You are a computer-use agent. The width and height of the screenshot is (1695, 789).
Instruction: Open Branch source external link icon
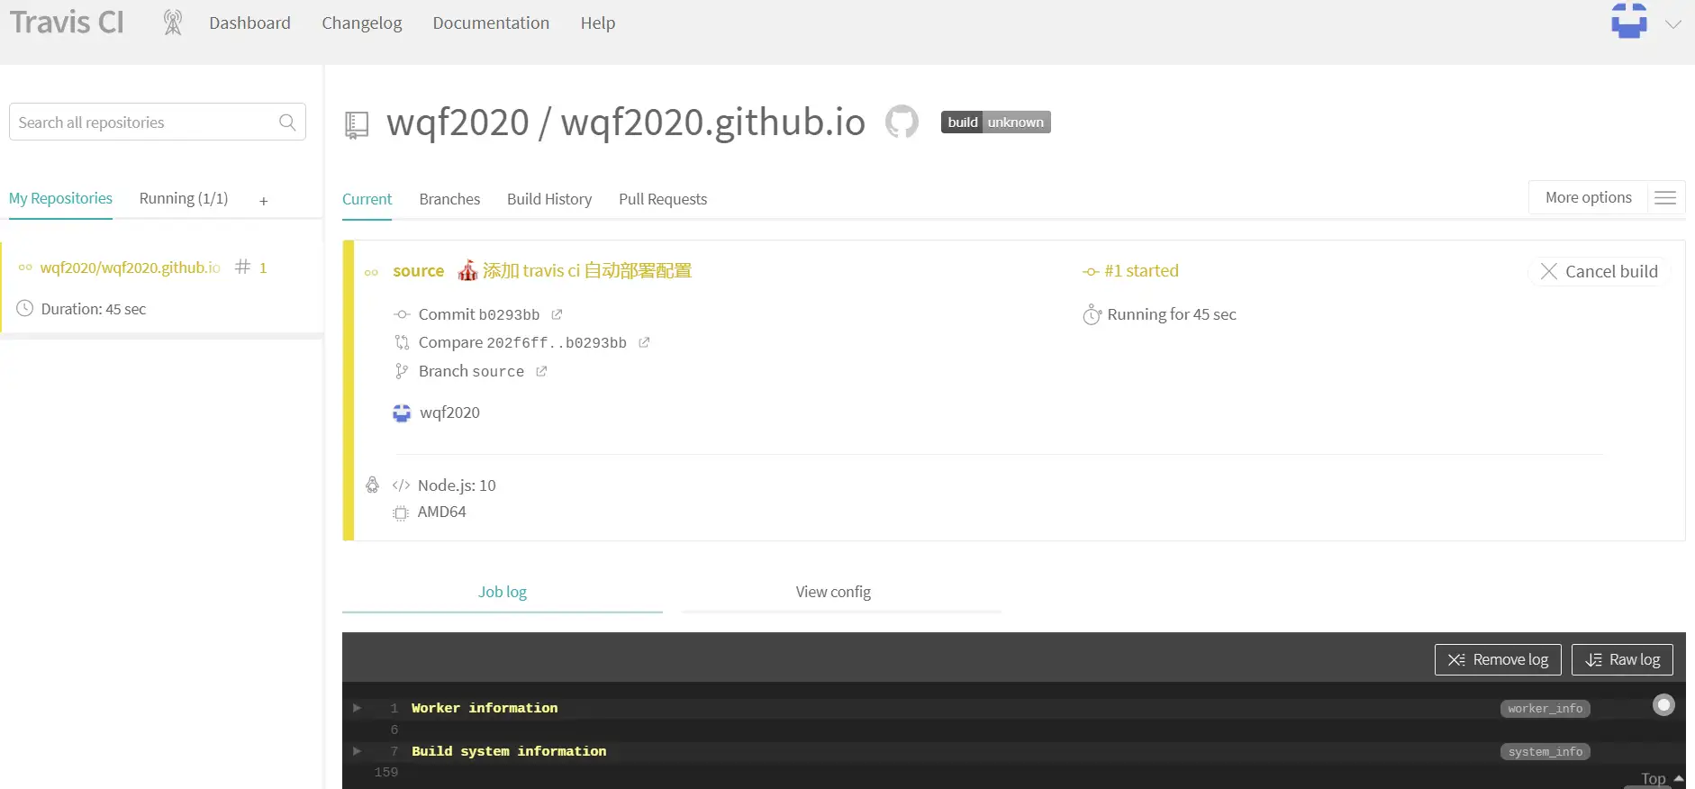541,371
